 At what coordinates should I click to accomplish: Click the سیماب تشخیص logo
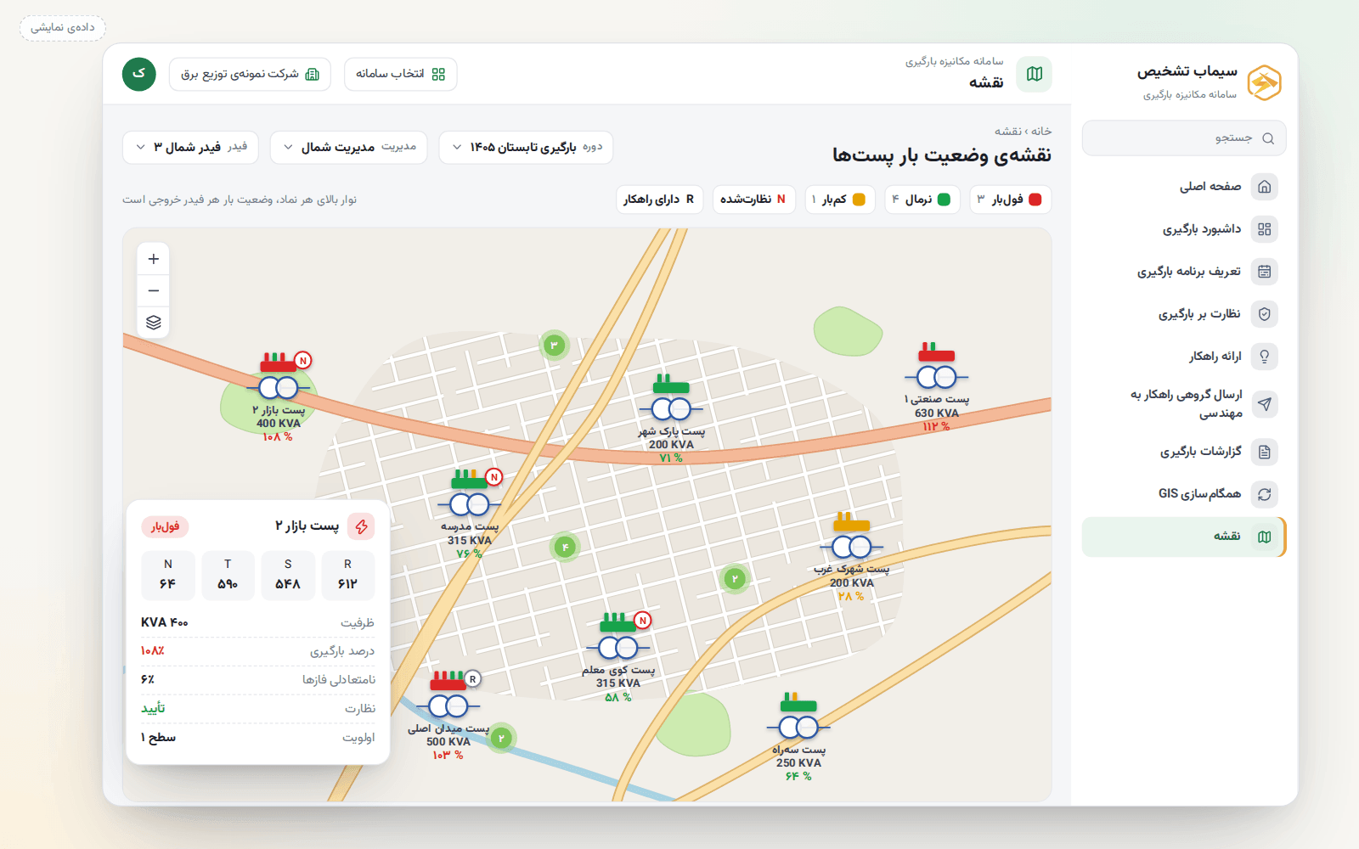tap(1264, 82)
